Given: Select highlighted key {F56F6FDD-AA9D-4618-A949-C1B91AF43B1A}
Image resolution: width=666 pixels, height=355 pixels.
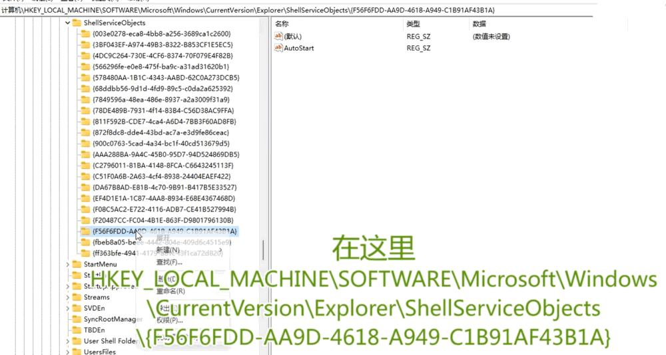Looking at the screenshot, I should pyautogui.click(x=165, y=231).
